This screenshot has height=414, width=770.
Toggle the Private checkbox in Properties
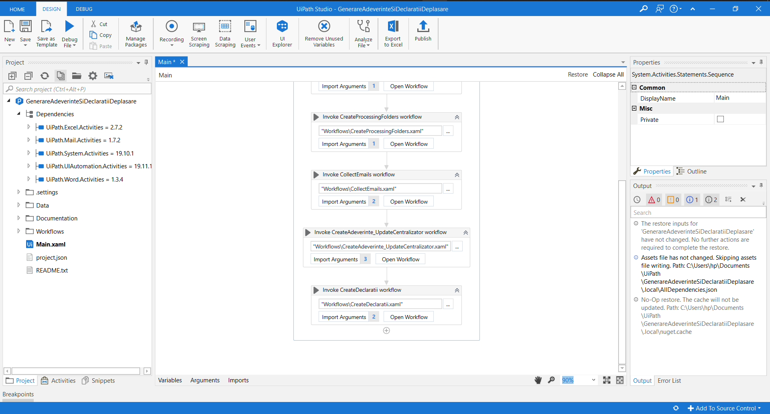click(720, 119)
